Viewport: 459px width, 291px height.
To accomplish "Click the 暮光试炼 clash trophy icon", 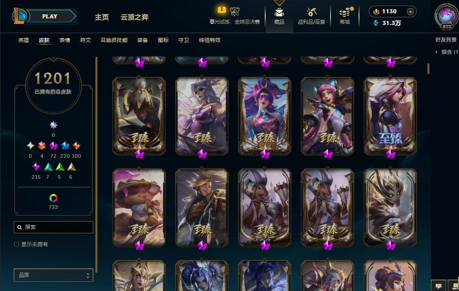I will (235, 11).
